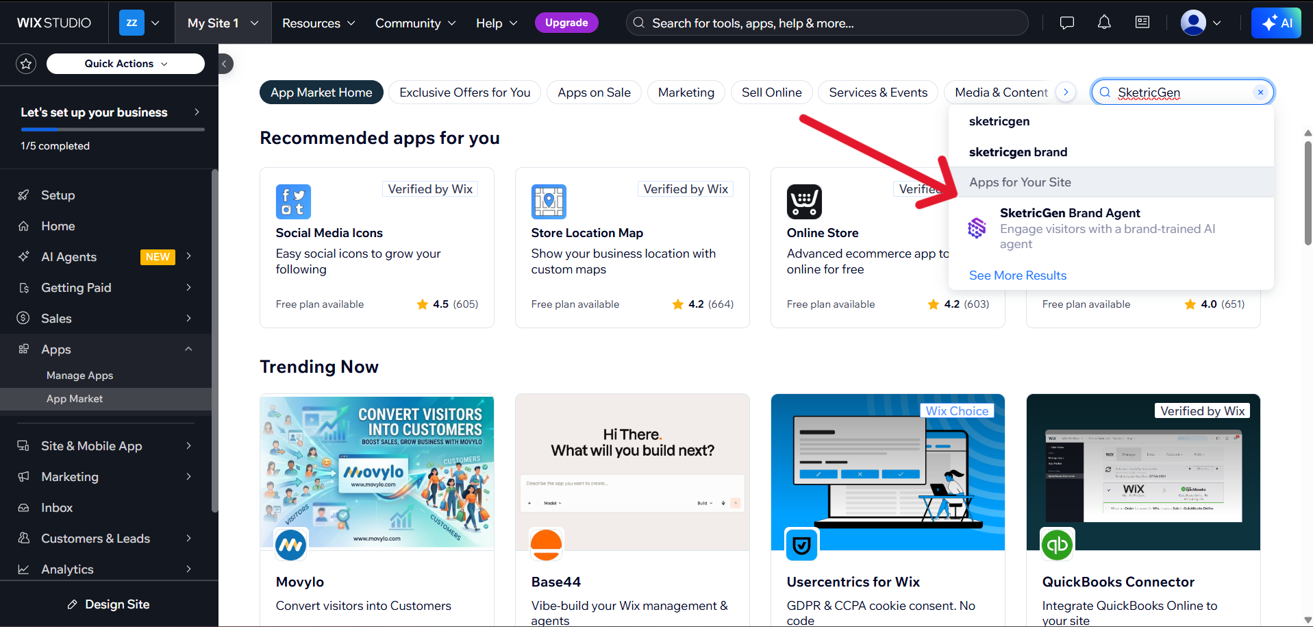This screenshot has height=627, width=1313.
Task: Open the chat messages icon in top bar
Action: [x=1066, y=23]
